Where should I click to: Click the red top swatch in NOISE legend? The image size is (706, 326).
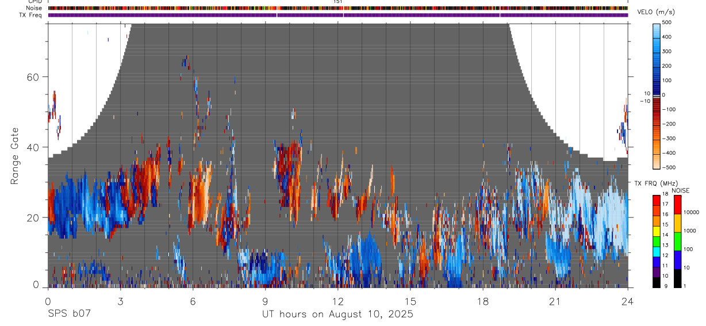677,205
